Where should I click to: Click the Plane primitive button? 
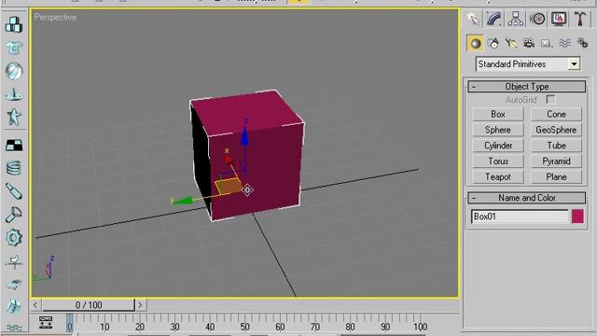(556, 177)
